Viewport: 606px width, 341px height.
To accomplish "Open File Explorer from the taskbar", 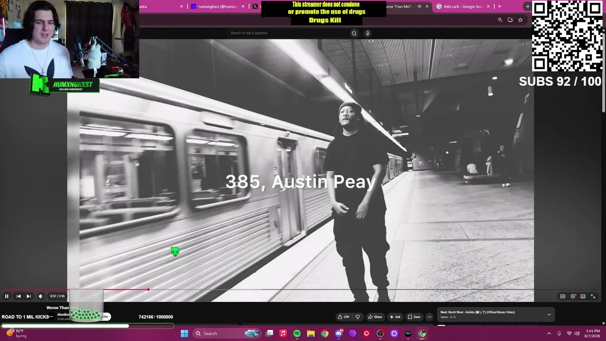I will (311, 333).
